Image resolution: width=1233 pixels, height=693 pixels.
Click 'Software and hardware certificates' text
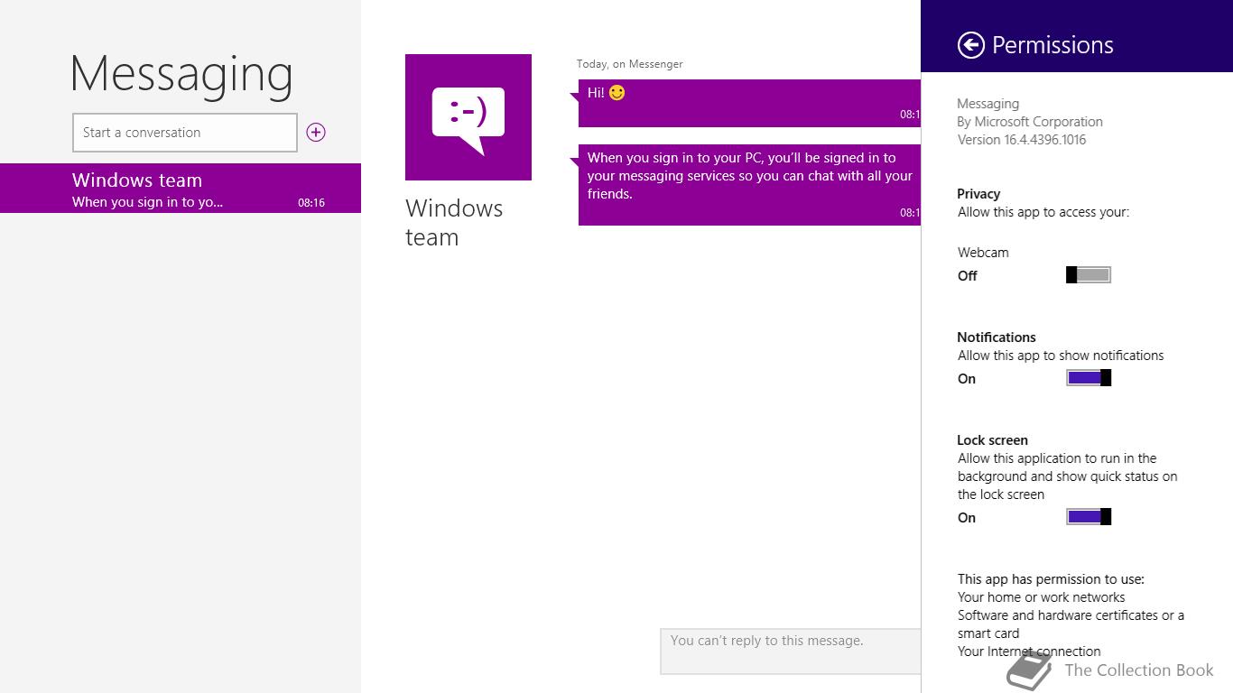1071,624
